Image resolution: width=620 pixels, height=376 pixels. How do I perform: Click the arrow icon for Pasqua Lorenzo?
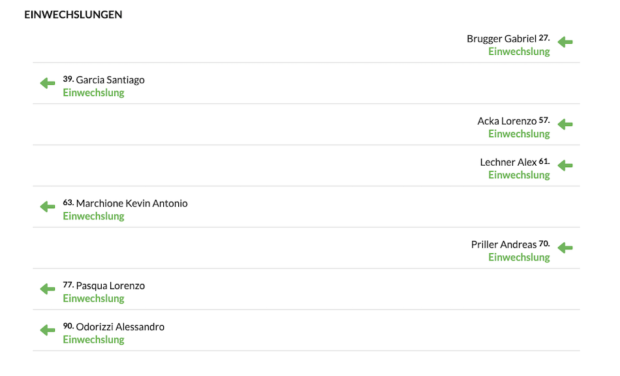(x=48, y=289)
